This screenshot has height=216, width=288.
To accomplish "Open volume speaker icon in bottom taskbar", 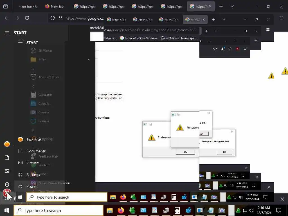I will click(x=251, y=210).
